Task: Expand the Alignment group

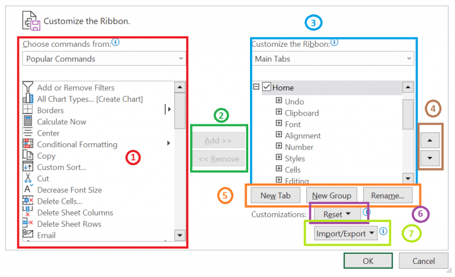Action: (x=278, y=134)
